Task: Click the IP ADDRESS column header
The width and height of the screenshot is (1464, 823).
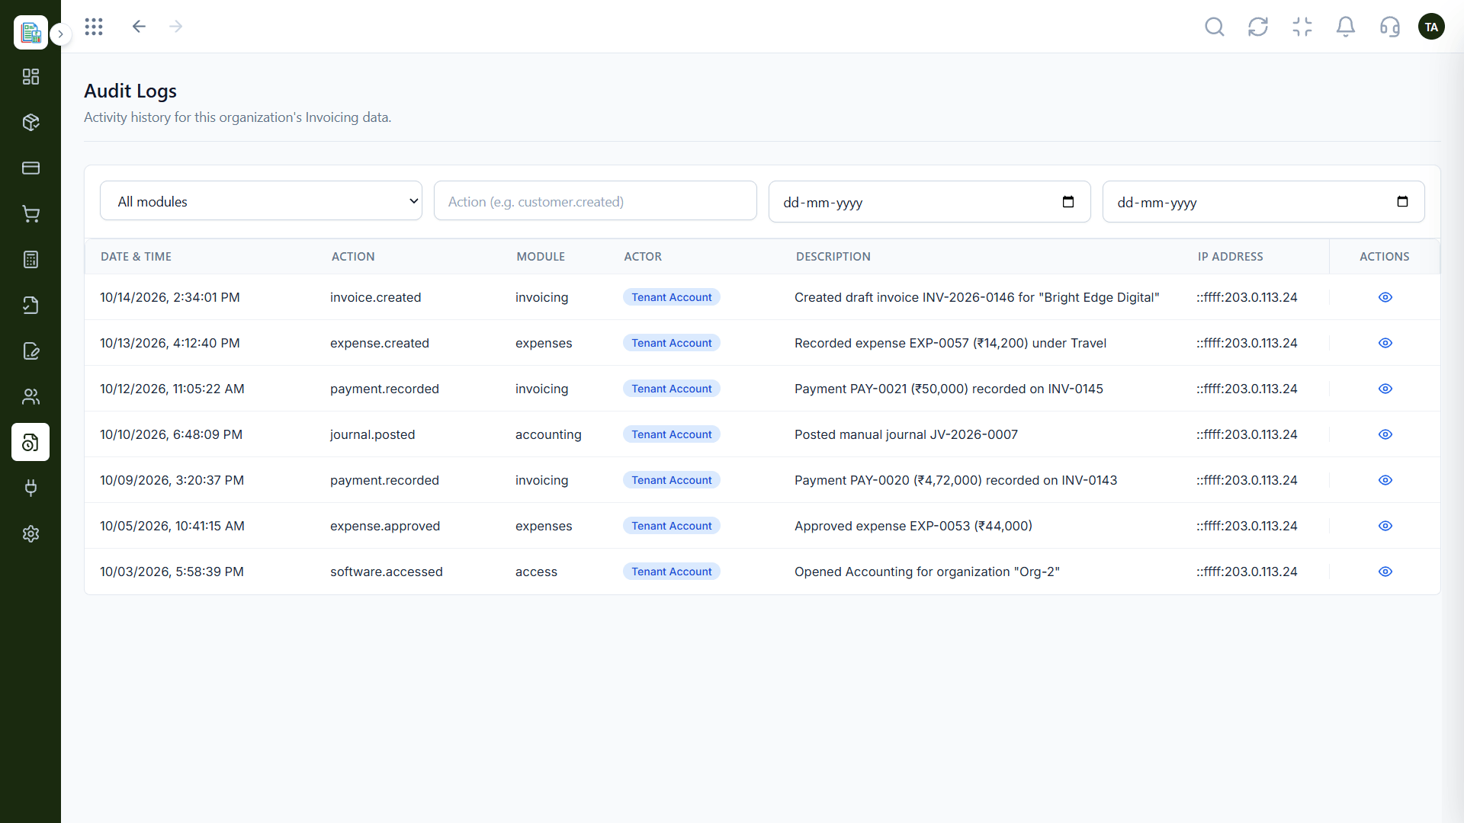Action: coord(1230,257)
